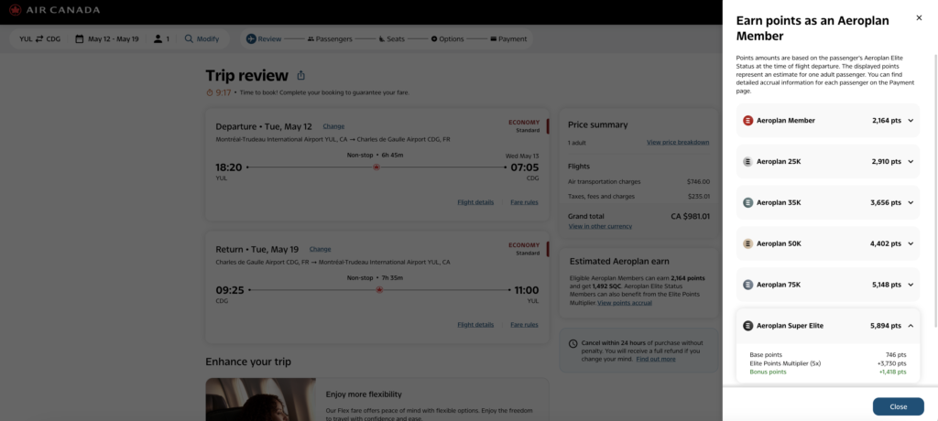Click the Aeroplan Super Elite status badge icon
The height and width of the screenshot is (421, 938).
coord(748,326)
